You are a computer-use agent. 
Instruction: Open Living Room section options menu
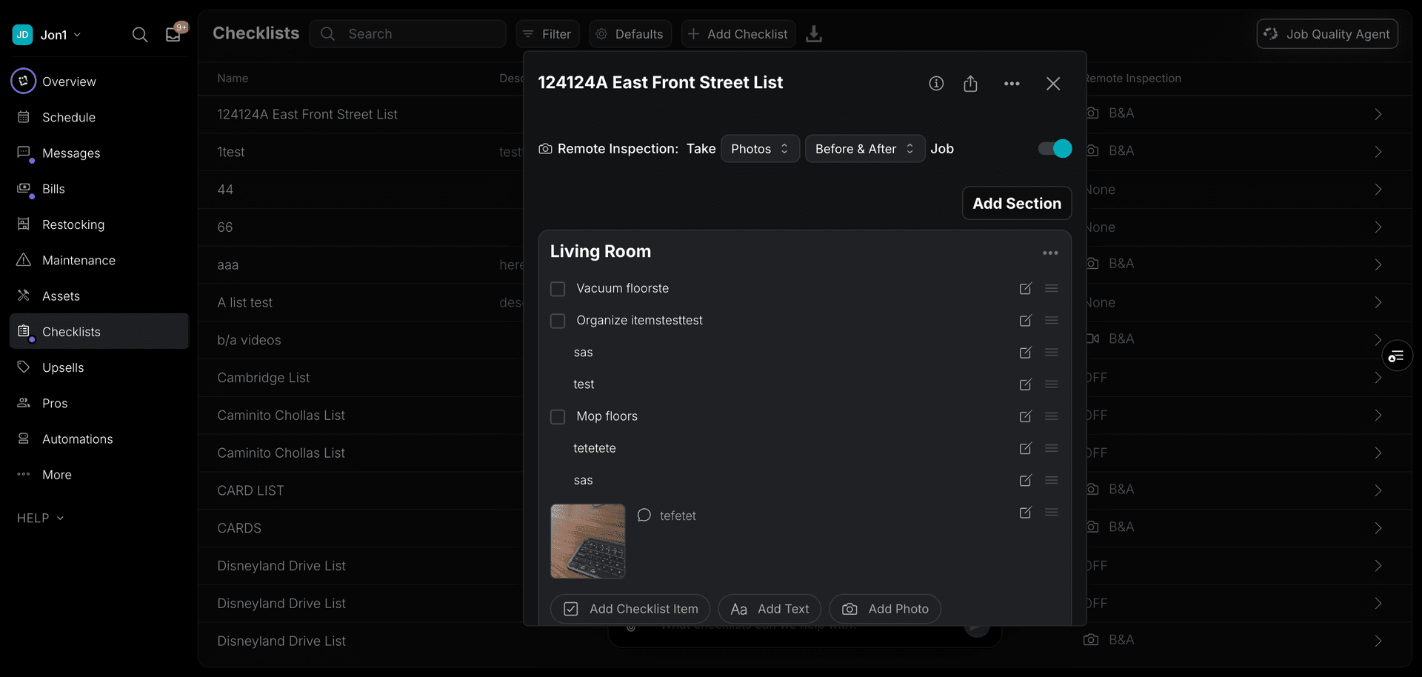(1050, 253)
